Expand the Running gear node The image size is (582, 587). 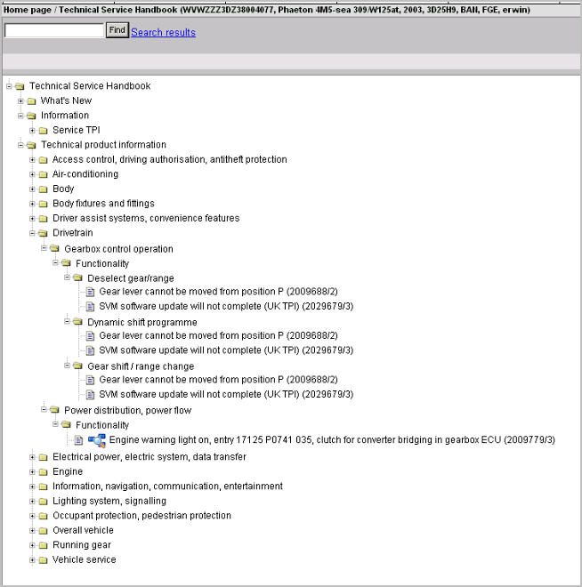click(x=33, y=545)
